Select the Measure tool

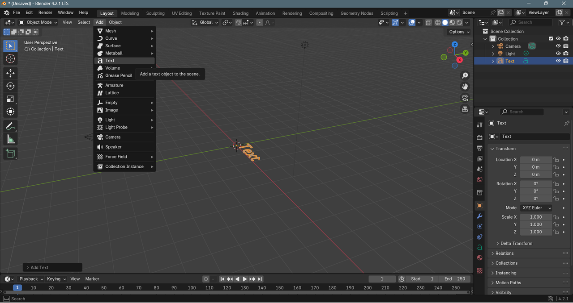tap(10, 140)
